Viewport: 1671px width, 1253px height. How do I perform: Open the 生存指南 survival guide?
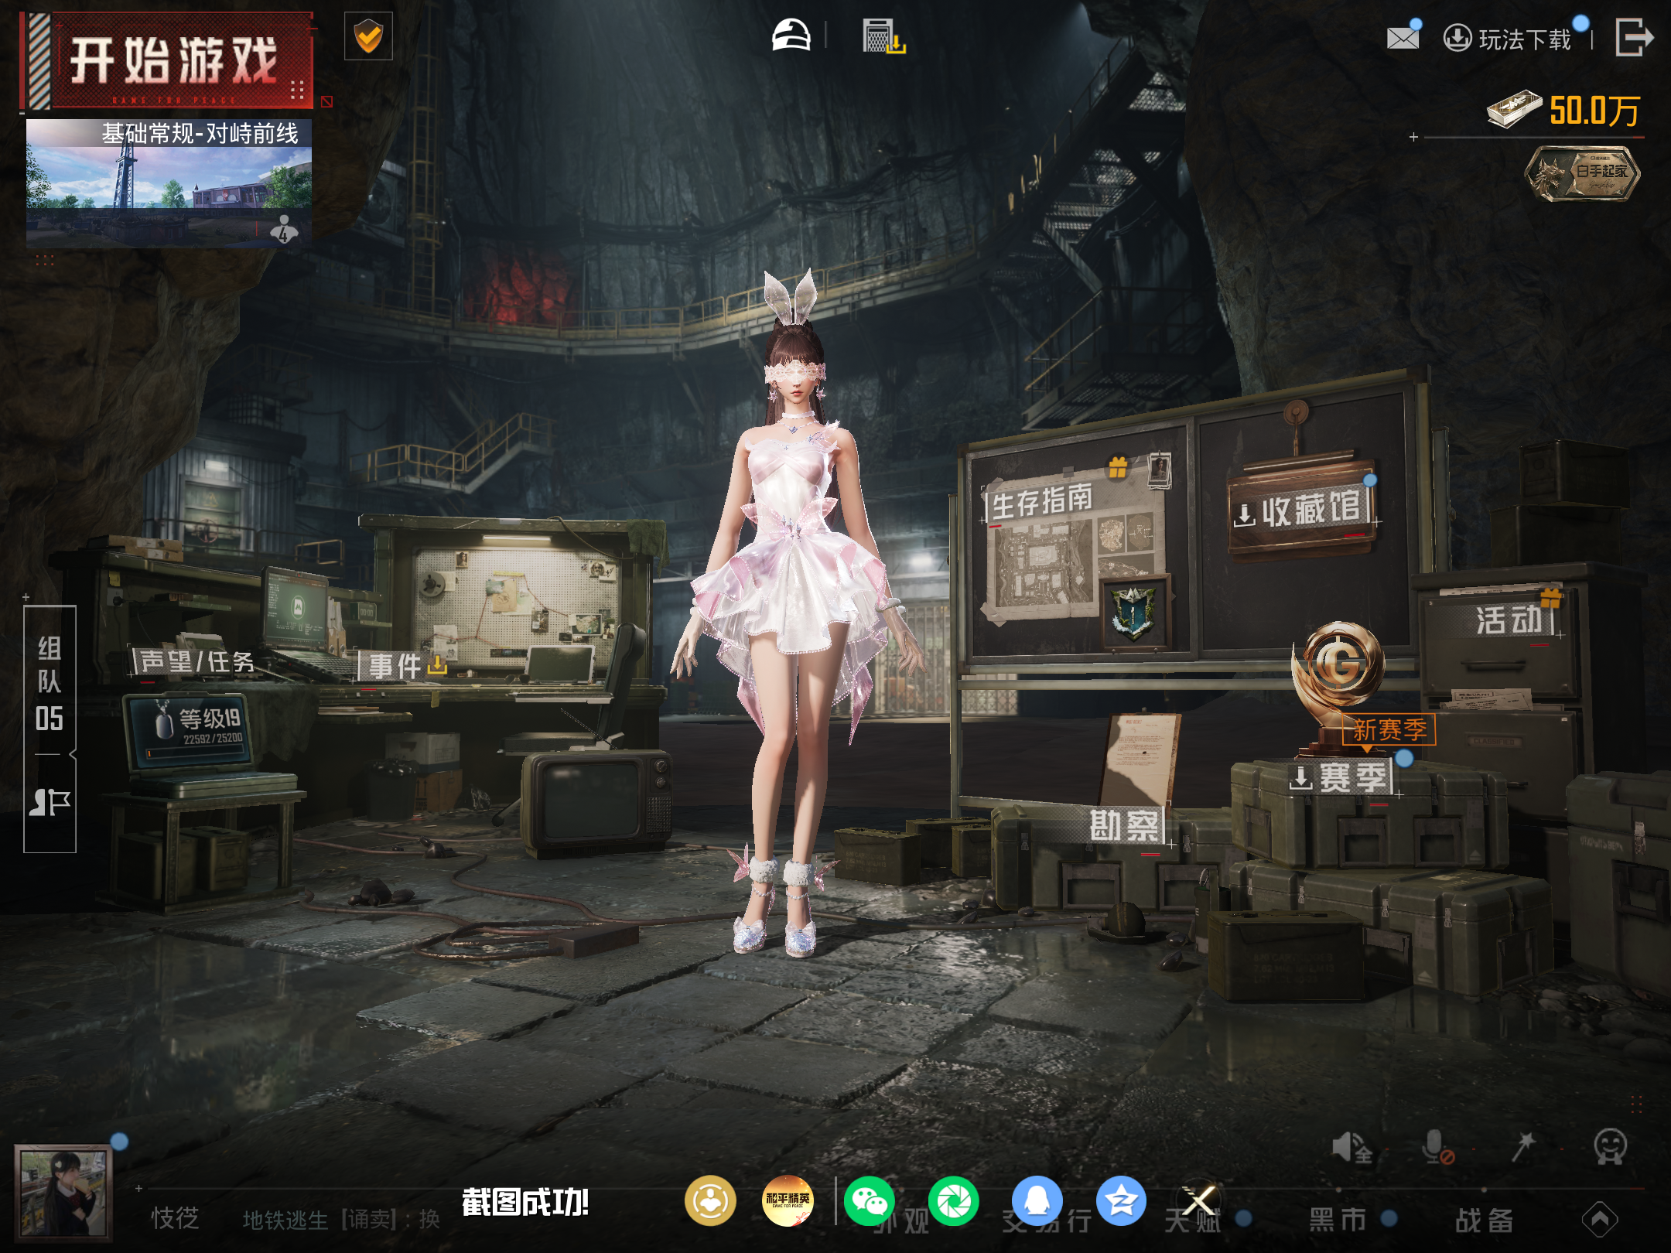(1041, 501)
